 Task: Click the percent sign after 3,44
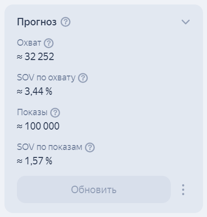(49, 91)
